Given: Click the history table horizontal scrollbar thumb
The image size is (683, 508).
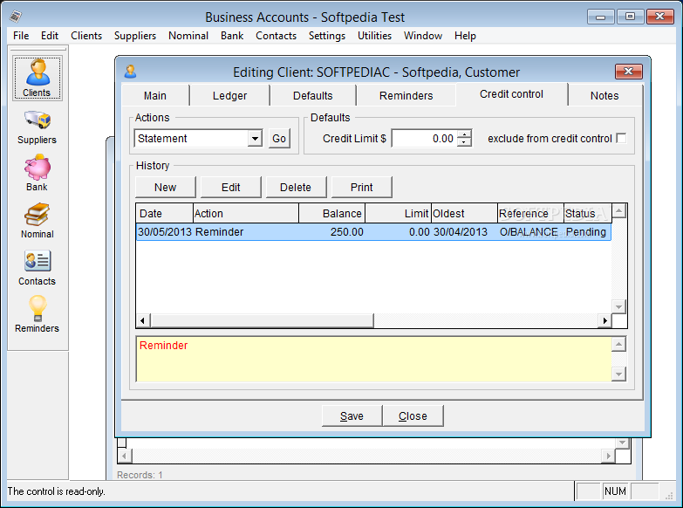Looking at the screenshot, I should click(262, 320).
